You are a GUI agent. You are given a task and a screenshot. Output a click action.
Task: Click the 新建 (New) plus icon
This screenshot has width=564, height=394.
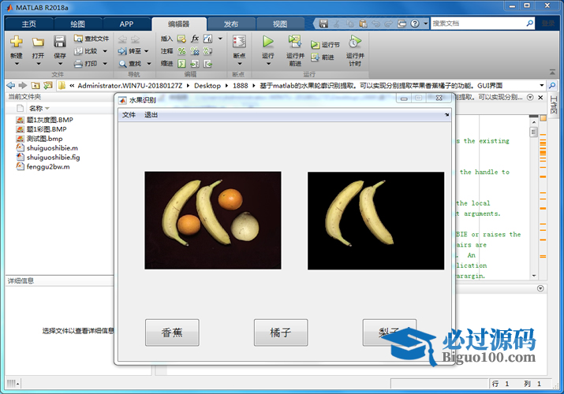pyautogui.click(x=17, y=42)
